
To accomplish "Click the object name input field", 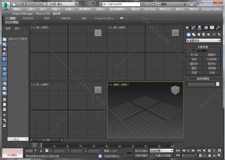I will pyautogui.click(x=201, y=84).
